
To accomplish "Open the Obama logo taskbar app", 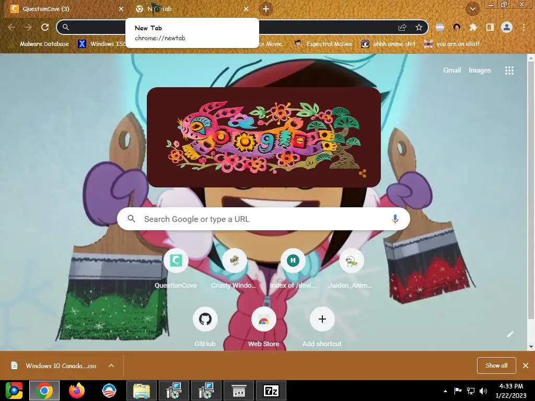I will click(109, 391).
